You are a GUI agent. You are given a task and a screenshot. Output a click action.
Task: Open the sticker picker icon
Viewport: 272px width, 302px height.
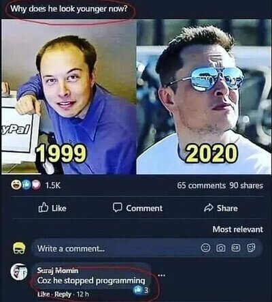click(x=251, y=248)
